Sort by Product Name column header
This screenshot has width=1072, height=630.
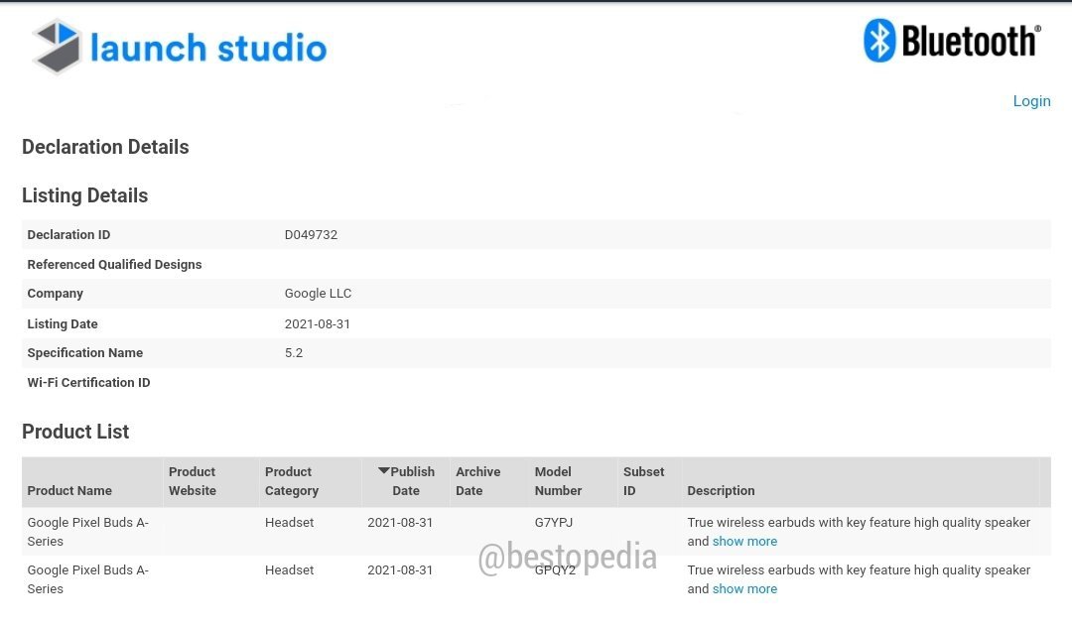(x=69, y=491)
